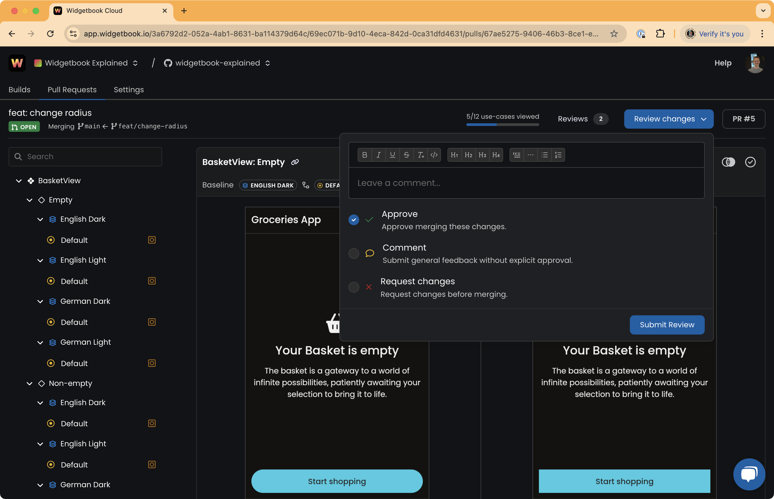Insert a numbered list
Image resolution: width=774 pixels, height=499 pixels.
click(x=558, y=155)
